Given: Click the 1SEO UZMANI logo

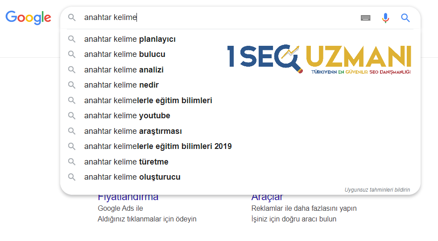Looking at the screenshot, I should tap(319, 59).
